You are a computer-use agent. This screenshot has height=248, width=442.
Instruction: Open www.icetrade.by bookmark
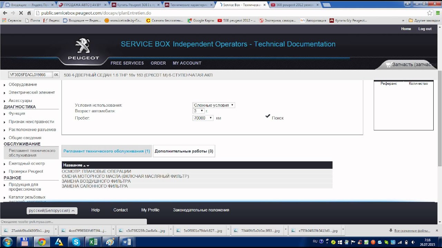point(123,20)
